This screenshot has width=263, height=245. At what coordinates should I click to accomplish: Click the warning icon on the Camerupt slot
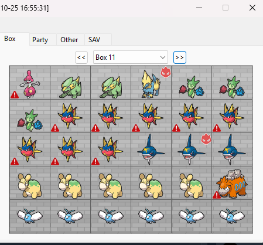point(217,195)
